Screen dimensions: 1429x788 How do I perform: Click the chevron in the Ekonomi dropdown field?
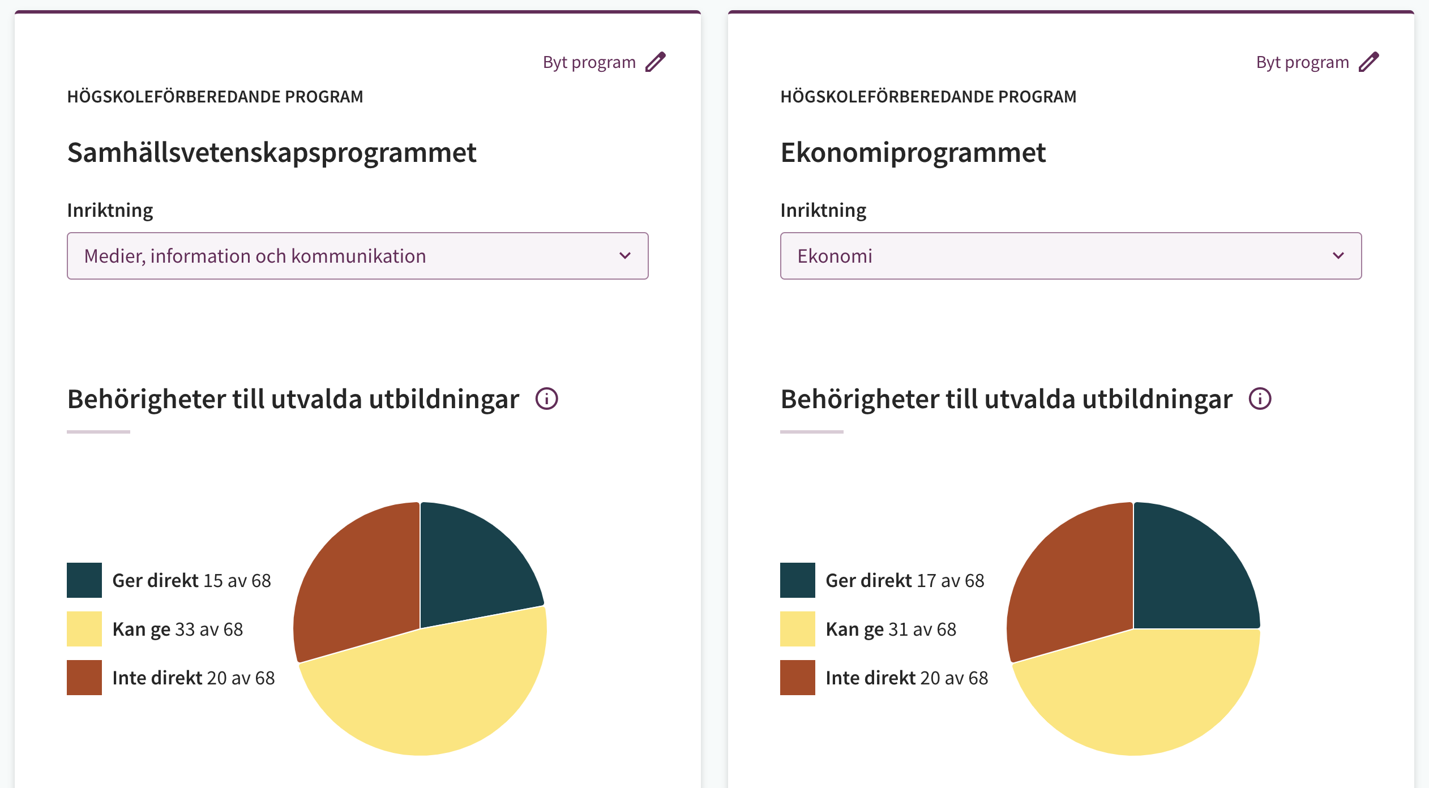pyautogui.click(x=1338, y=256)
